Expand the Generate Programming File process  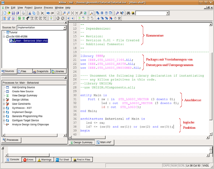click(4, 116)
